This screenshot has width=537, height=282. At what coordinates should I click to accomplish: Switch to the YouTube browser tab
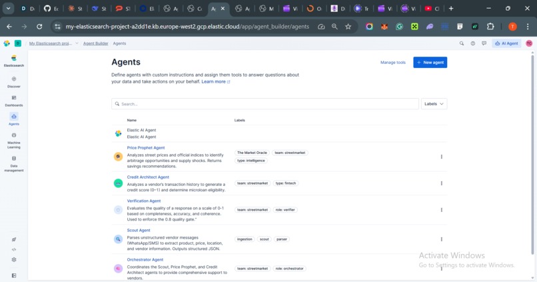pyautogui.click(x=432, y=9)
